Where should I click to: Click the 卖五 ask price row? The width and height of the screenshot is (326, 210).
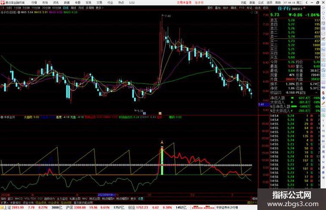(x=295, y=20)
